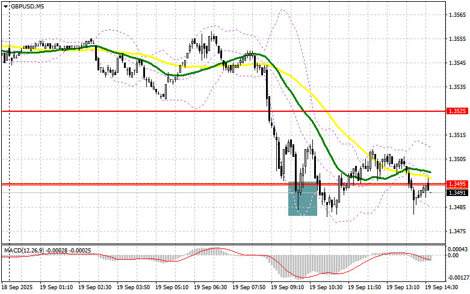470x294 pixels.
Task: Click the 19 Sep 07:50 time label
Action: pyautogui.click(x=249, y=287)
